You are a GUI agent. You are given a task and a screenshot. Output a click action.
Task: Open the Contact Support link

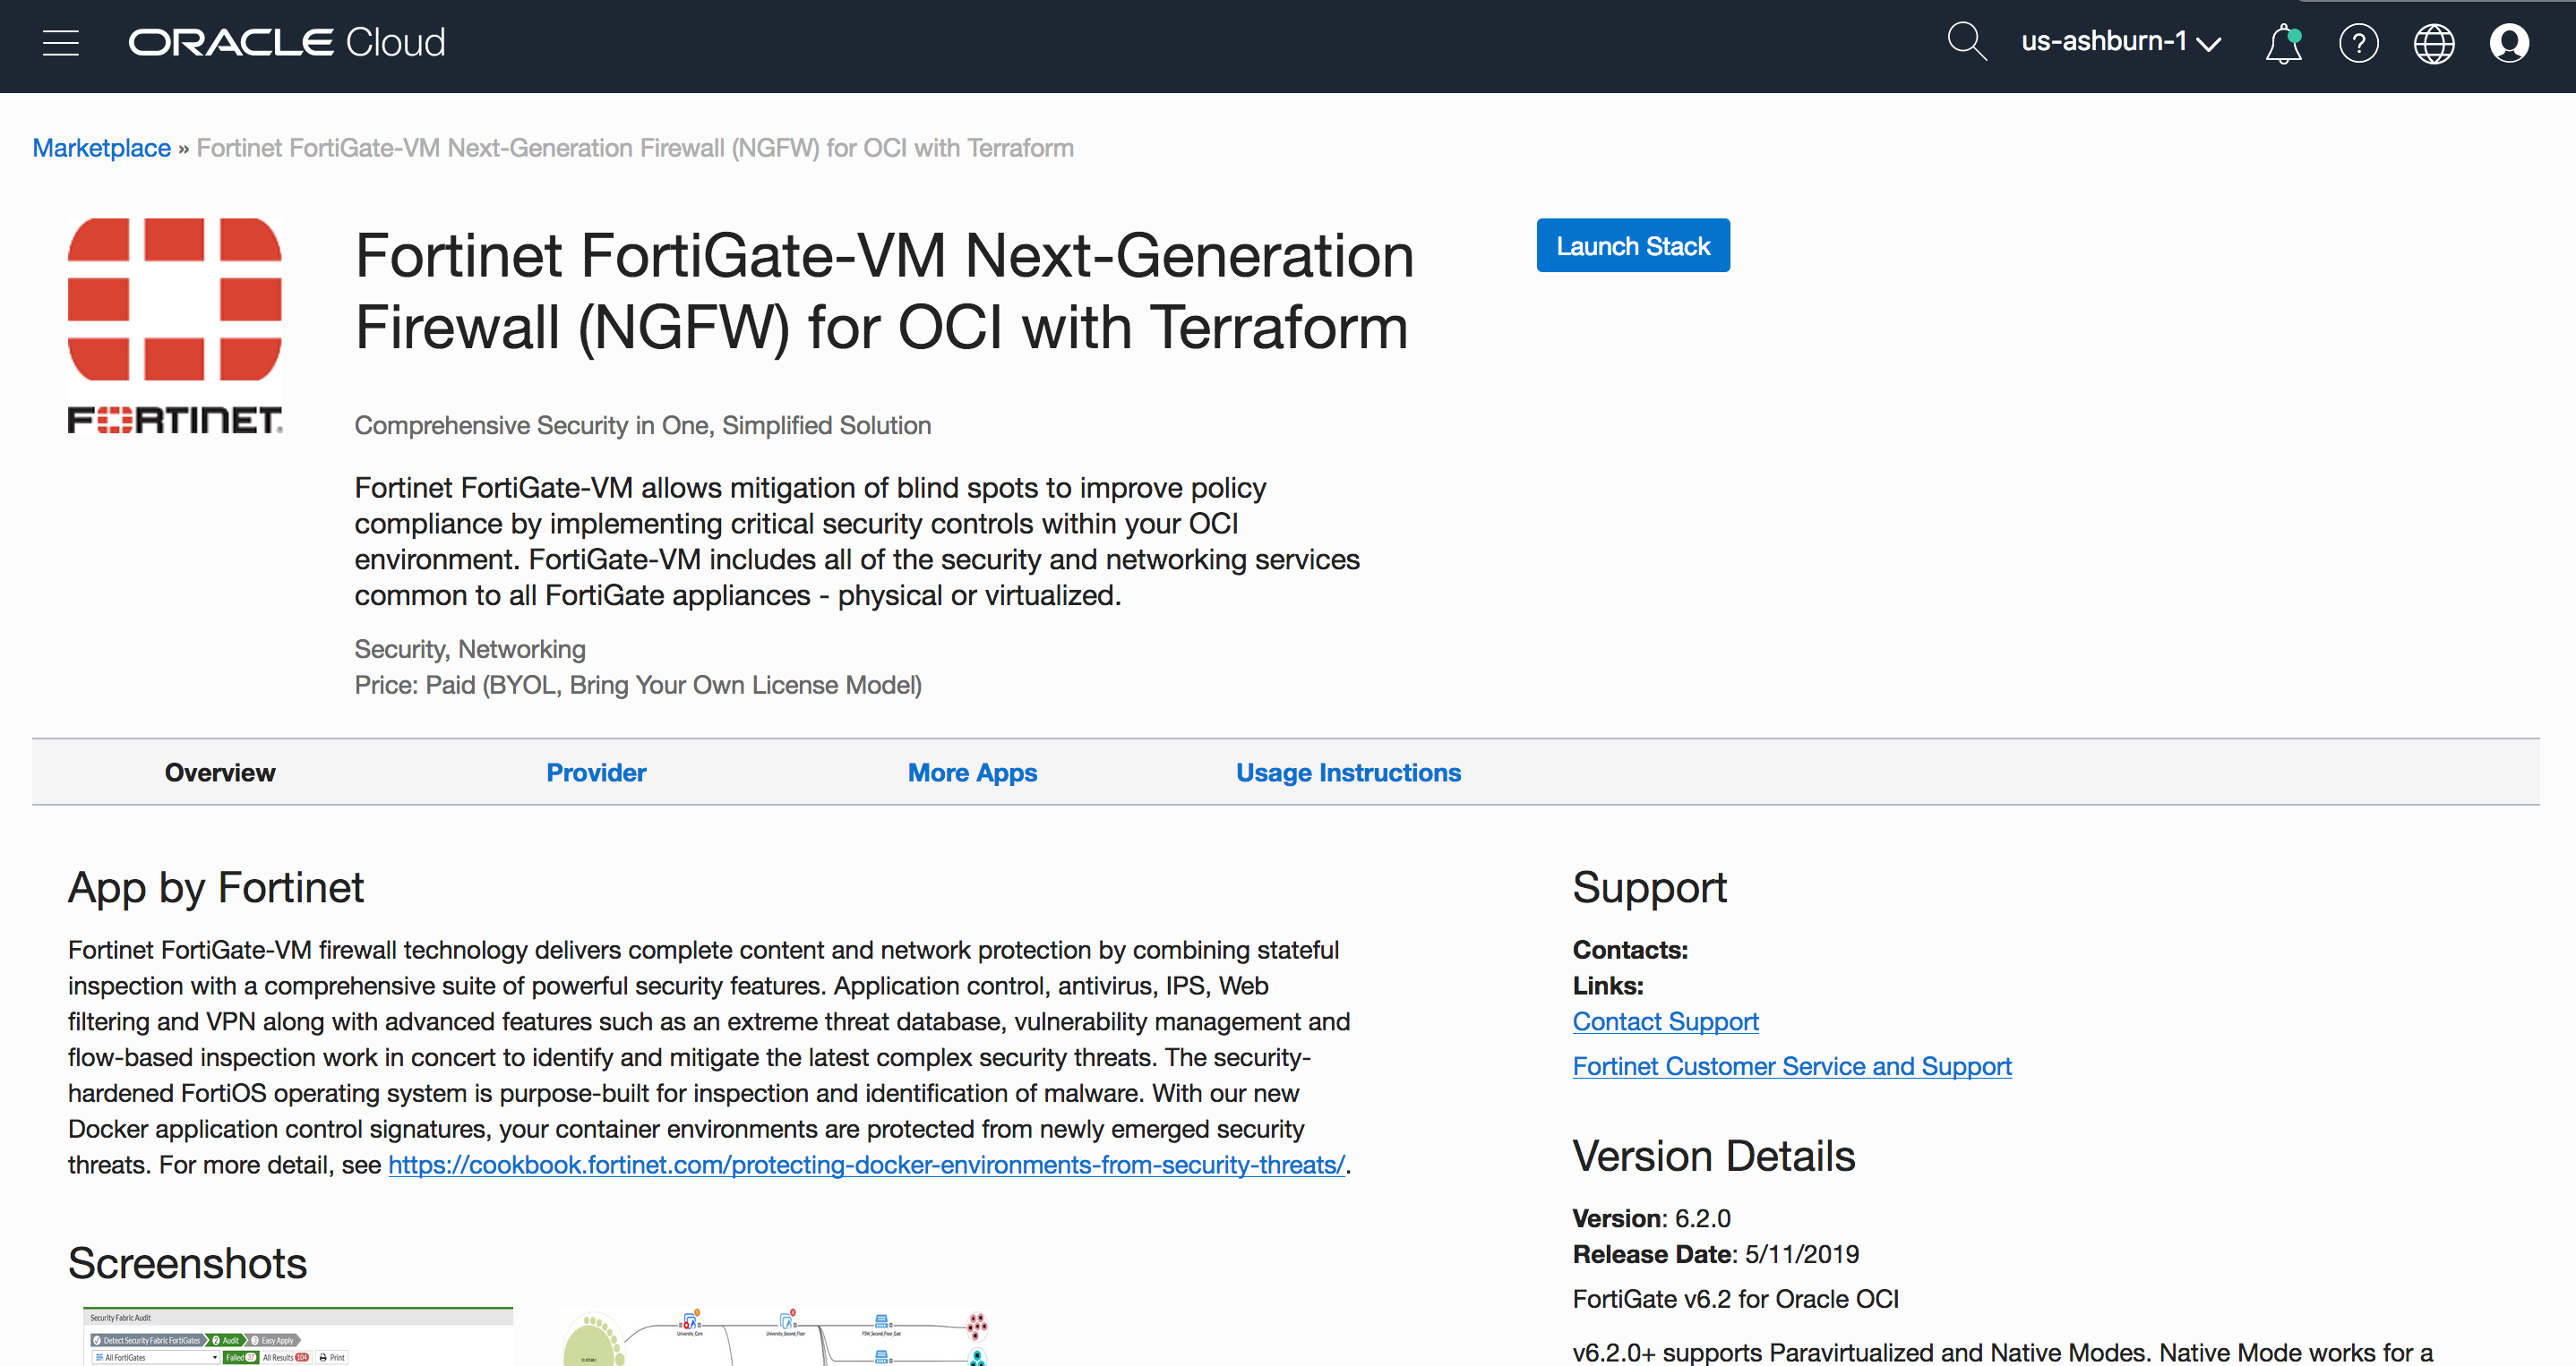(x=1665, y=1021)
